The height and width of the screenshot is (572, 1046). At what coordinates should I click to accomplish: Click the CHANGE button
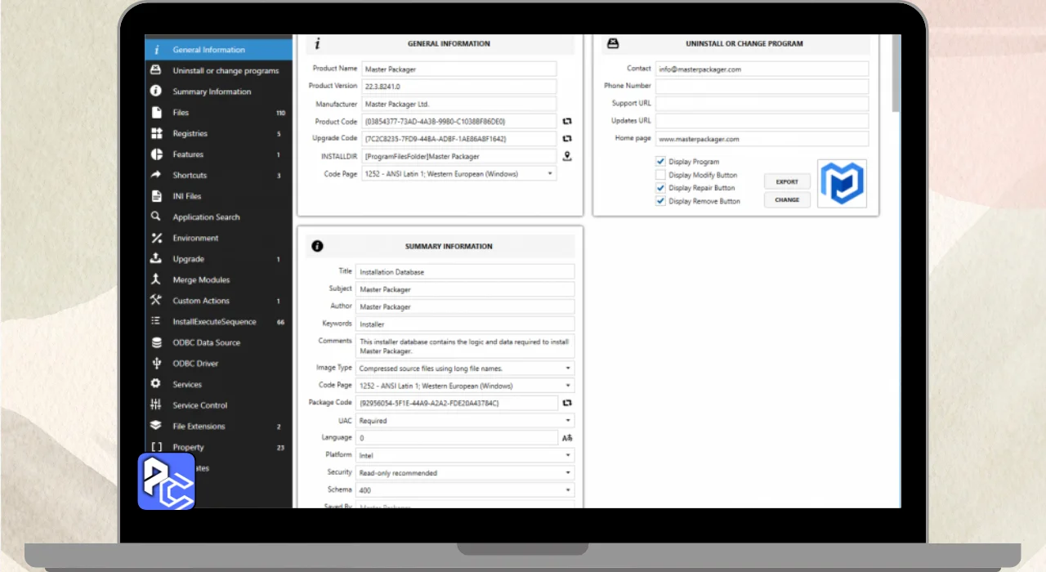tap(787, 199)
